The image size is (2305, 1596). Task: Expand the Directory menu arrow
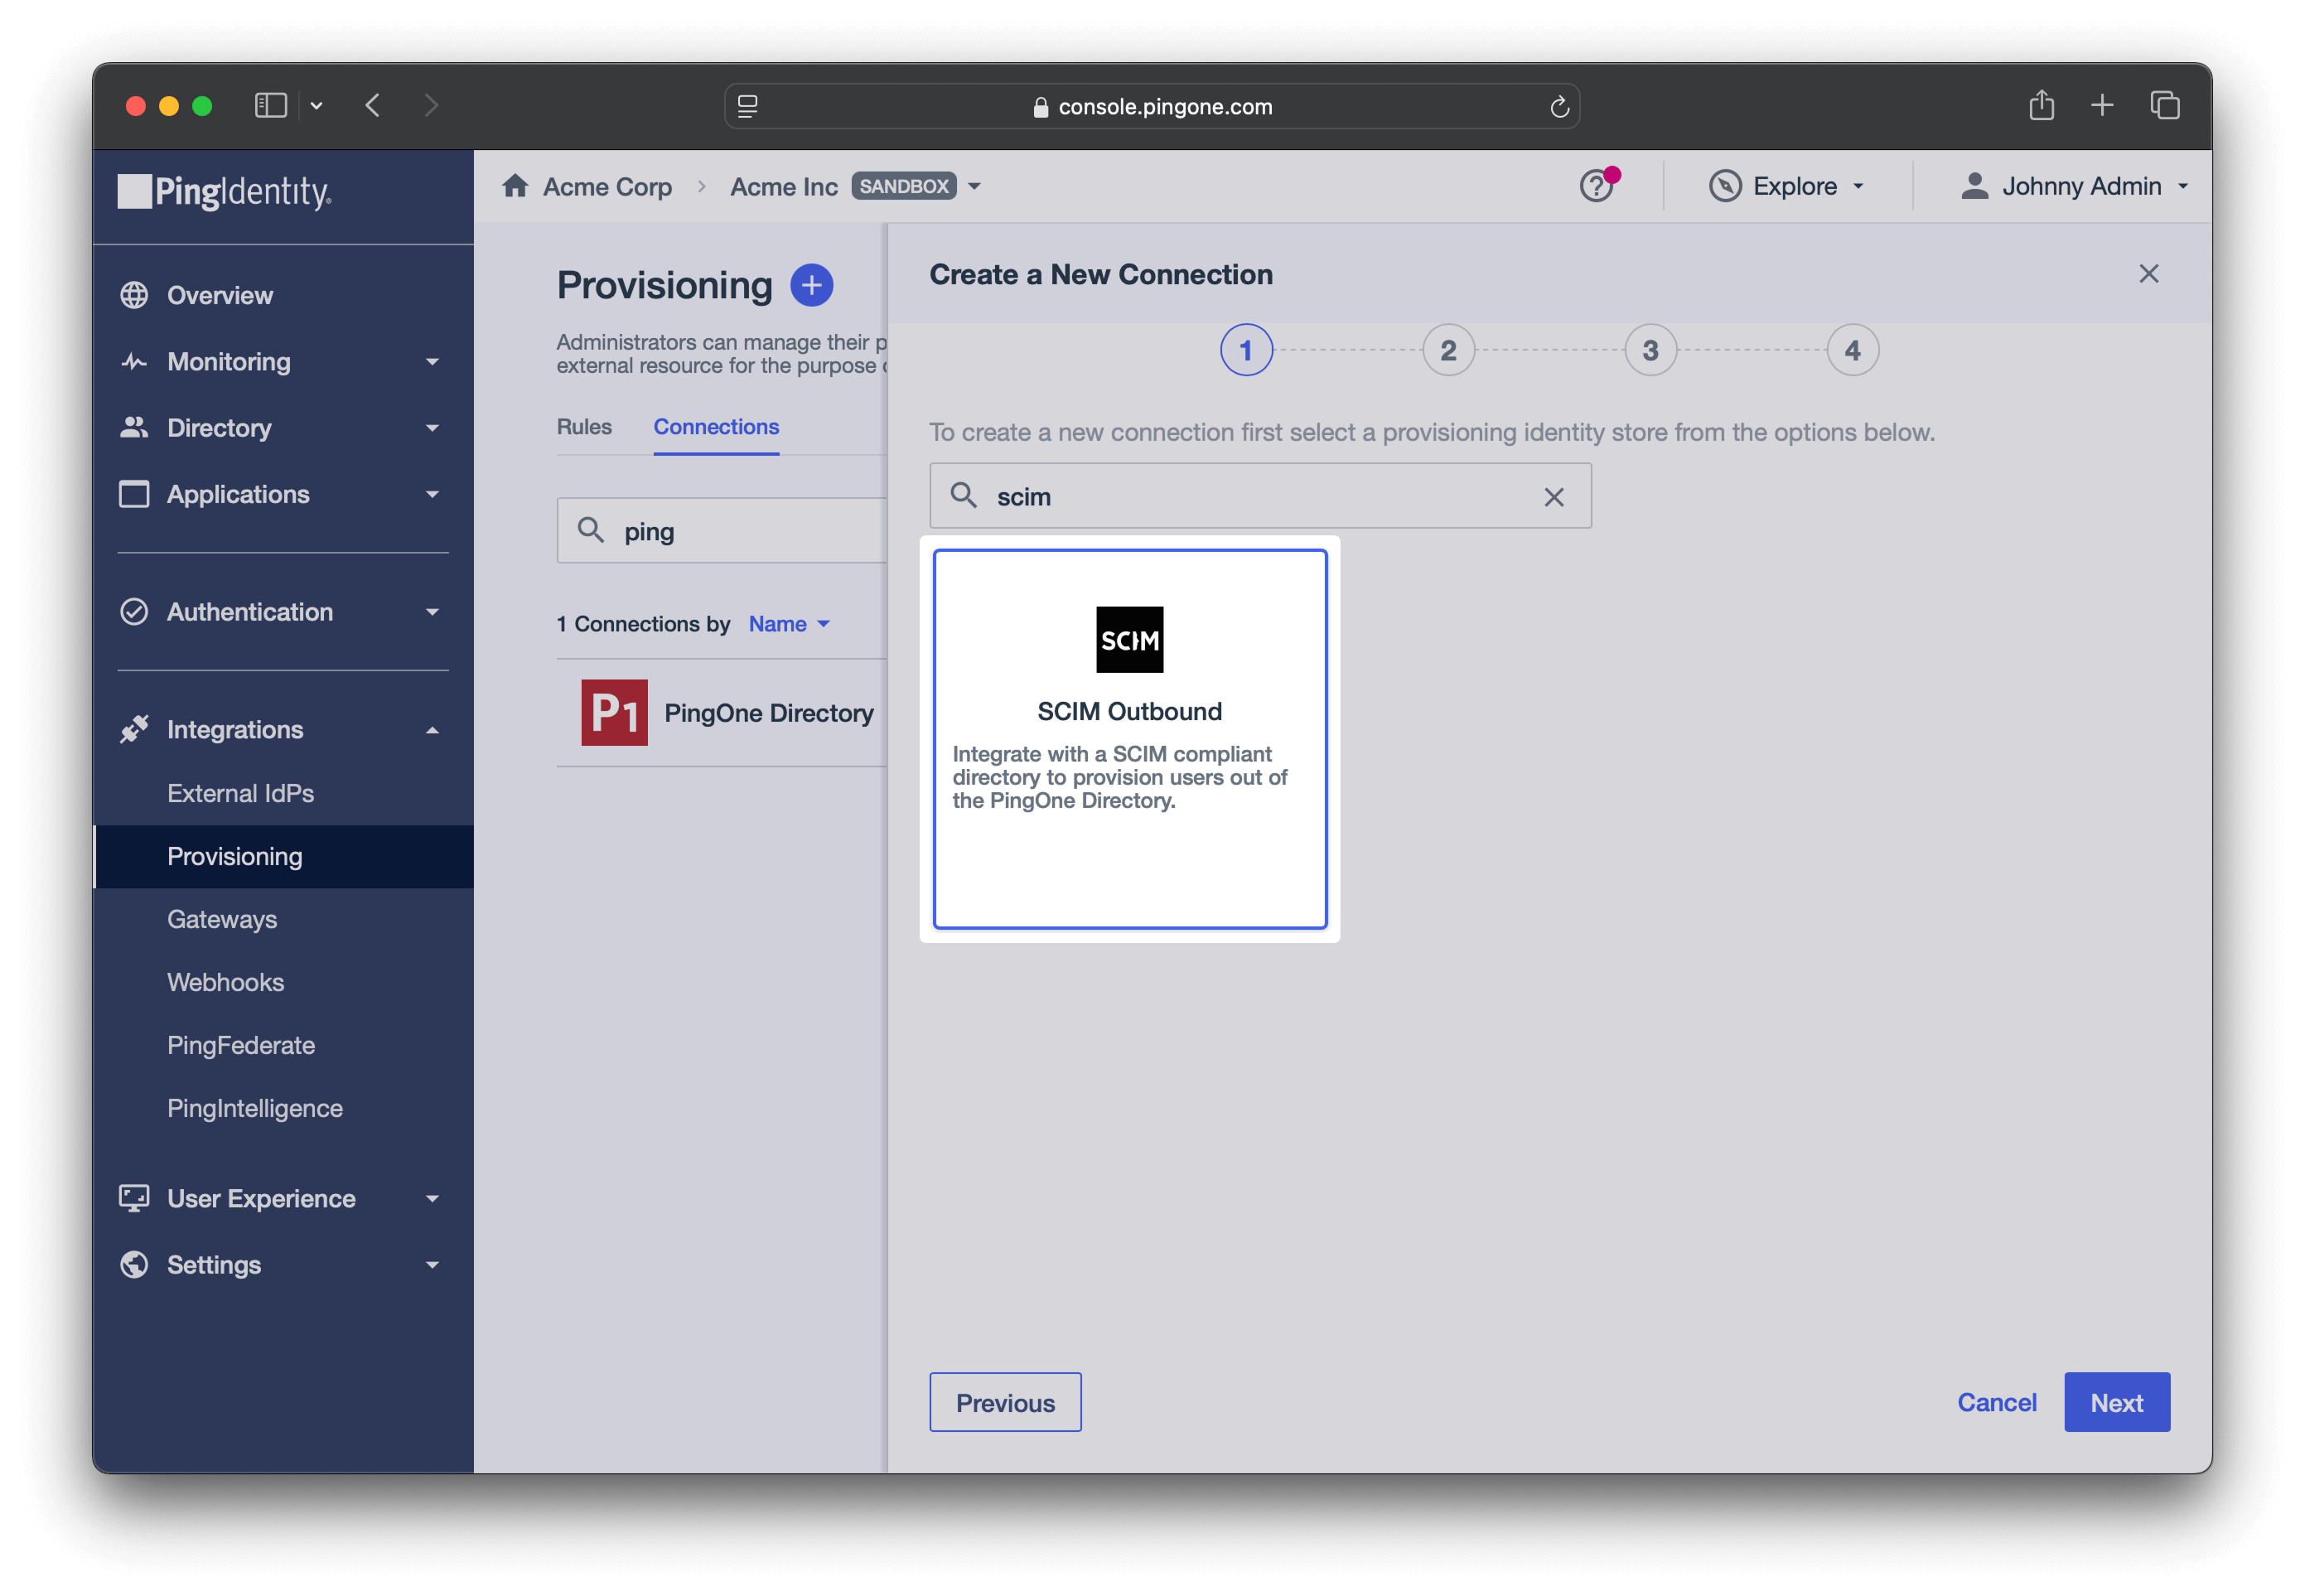(x=432, y=428)
